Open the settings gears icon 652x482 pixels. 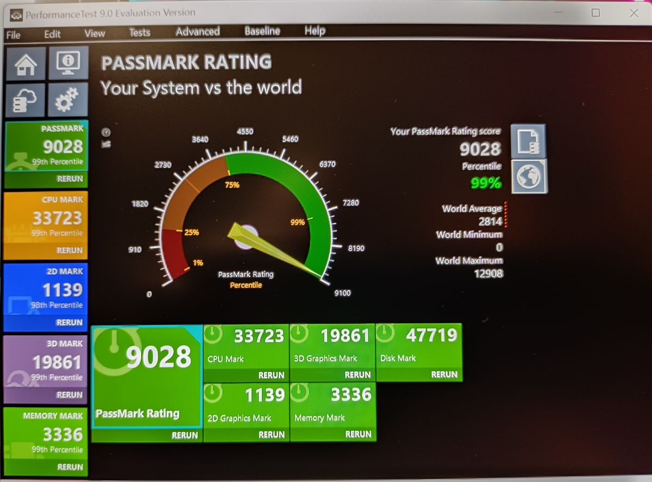pyautogui.click(x=68, y=99)
